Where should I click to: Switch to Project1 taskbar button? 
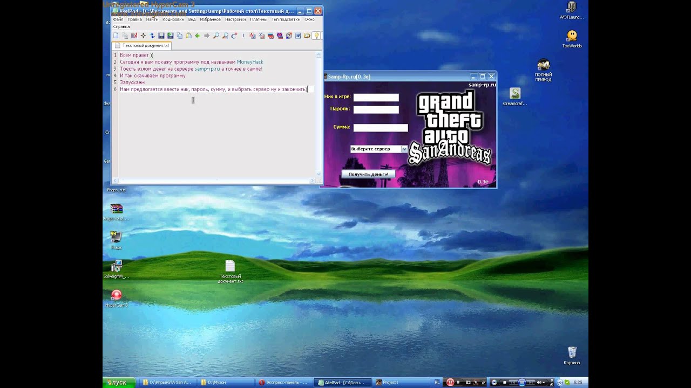pyautogui.click(x=400, y=383)
